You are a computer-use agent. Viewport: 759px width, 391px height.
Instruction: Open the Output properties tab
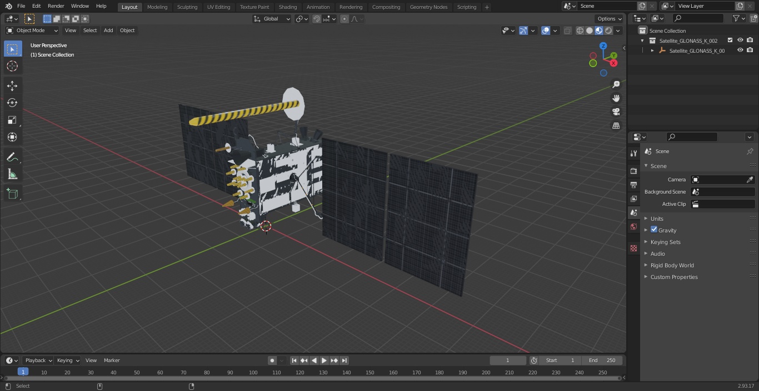pyautogui.click(x=633, y=185)
